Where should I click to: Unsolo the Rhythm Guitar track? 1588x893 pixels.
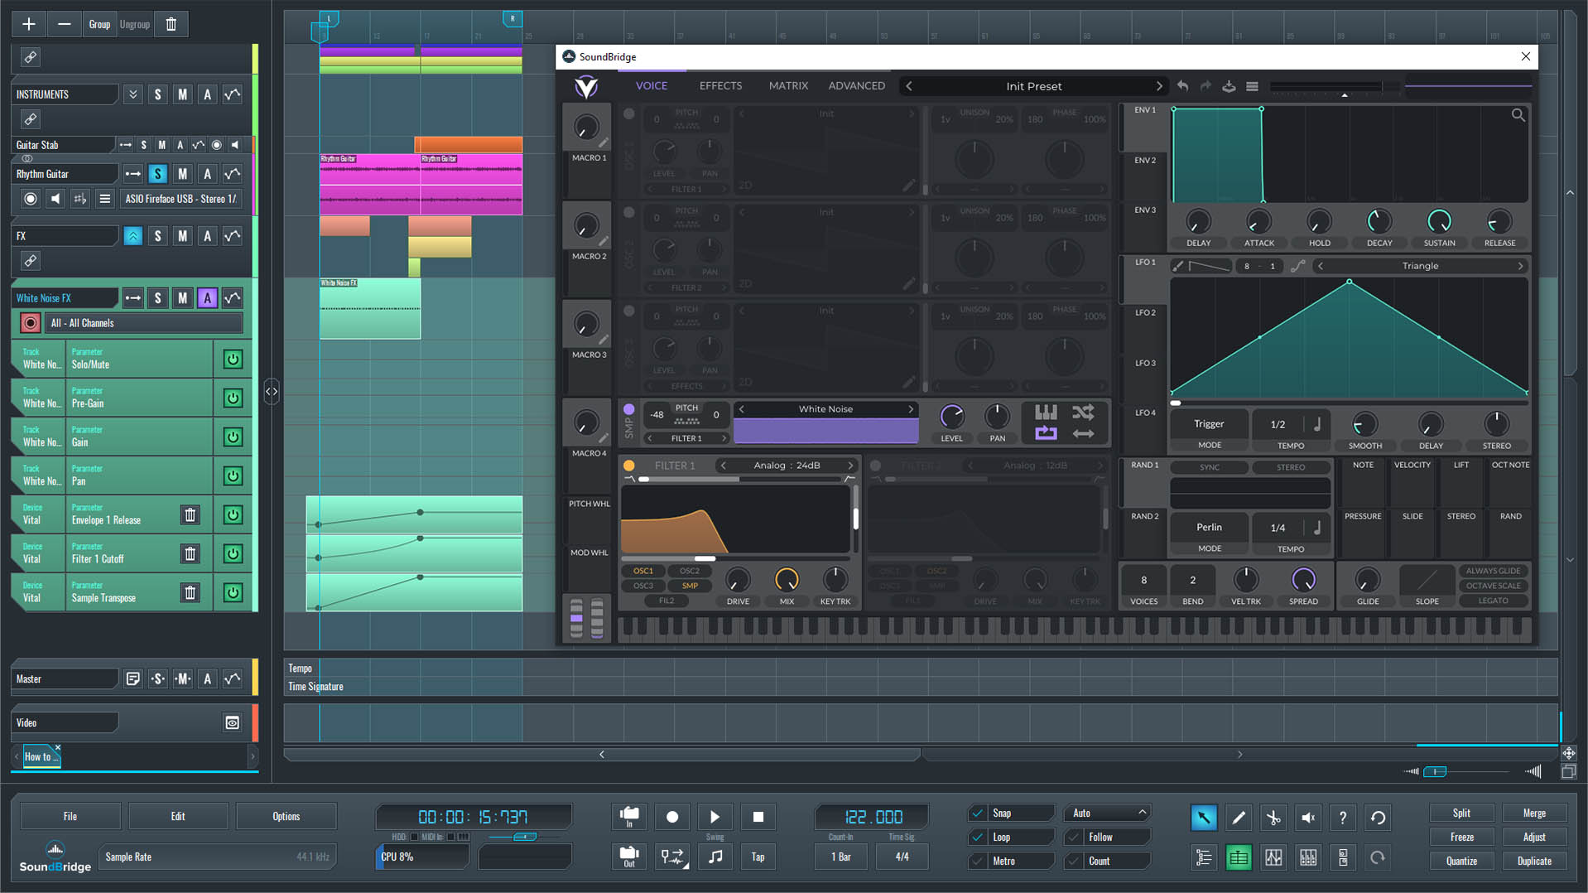coord(157,174)
